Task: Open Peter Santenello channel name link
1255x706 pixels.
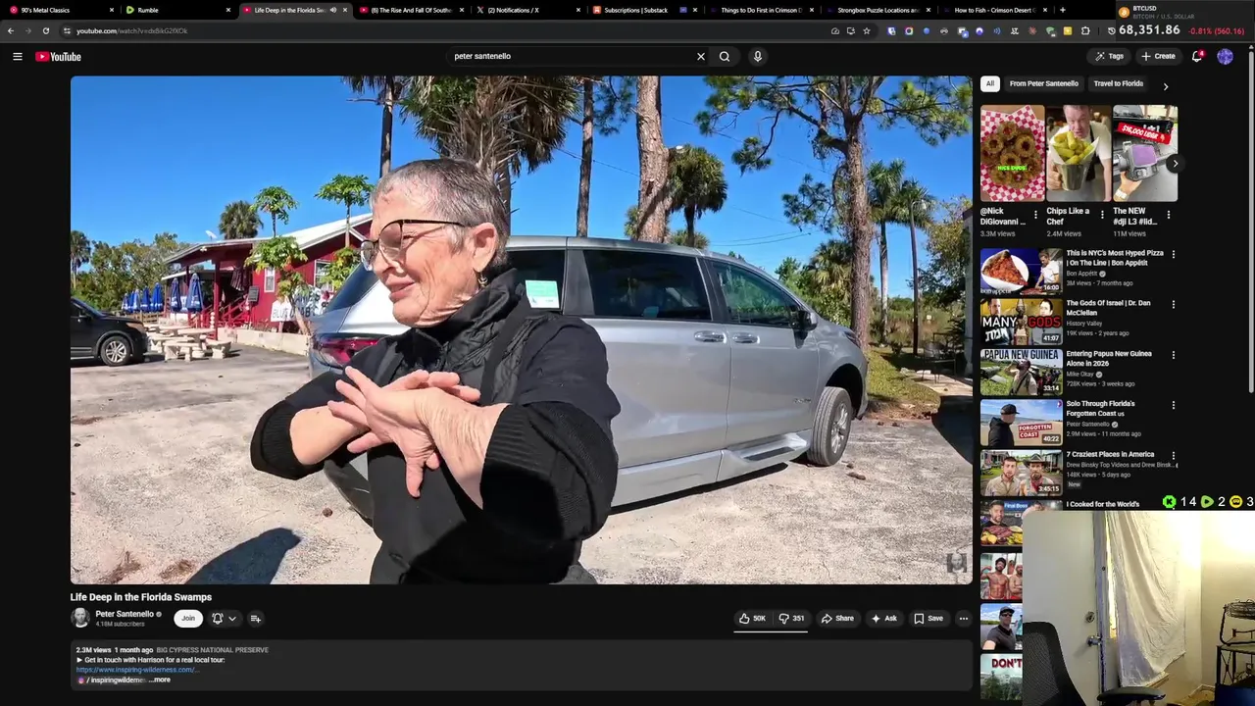Action: (x=125, y=614)
